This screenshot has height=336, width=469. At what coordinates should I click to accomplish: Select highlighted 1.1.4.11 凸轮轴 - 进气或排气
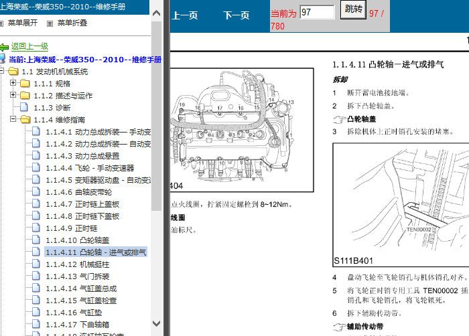coord(96,252)
